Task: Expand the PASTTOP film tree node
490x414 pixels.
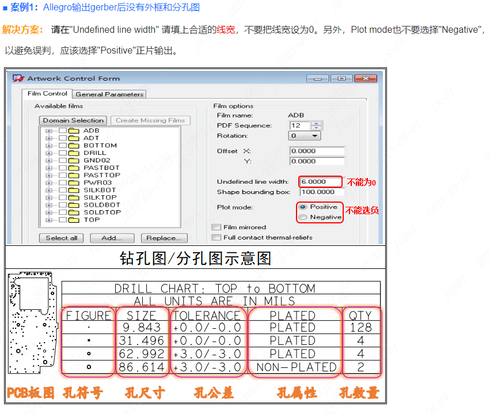Action: pos(49,176)
